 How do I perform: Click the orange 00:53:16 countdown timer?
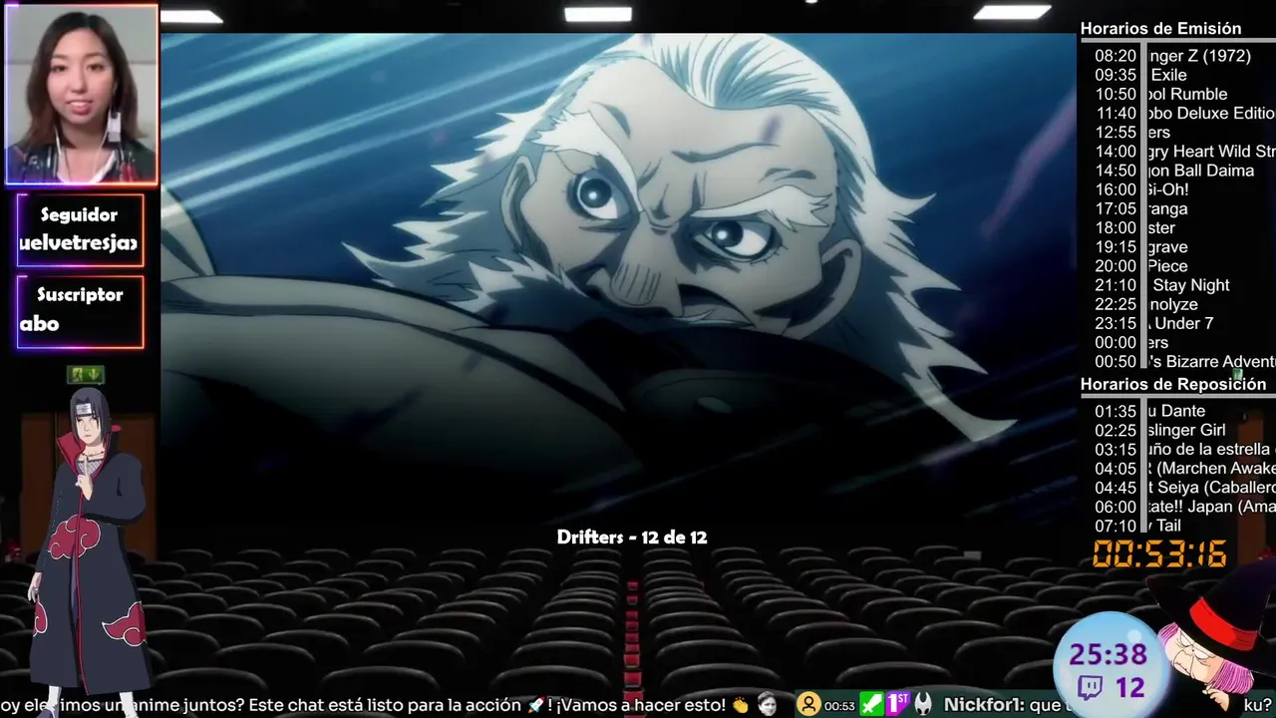[1159, 554]
